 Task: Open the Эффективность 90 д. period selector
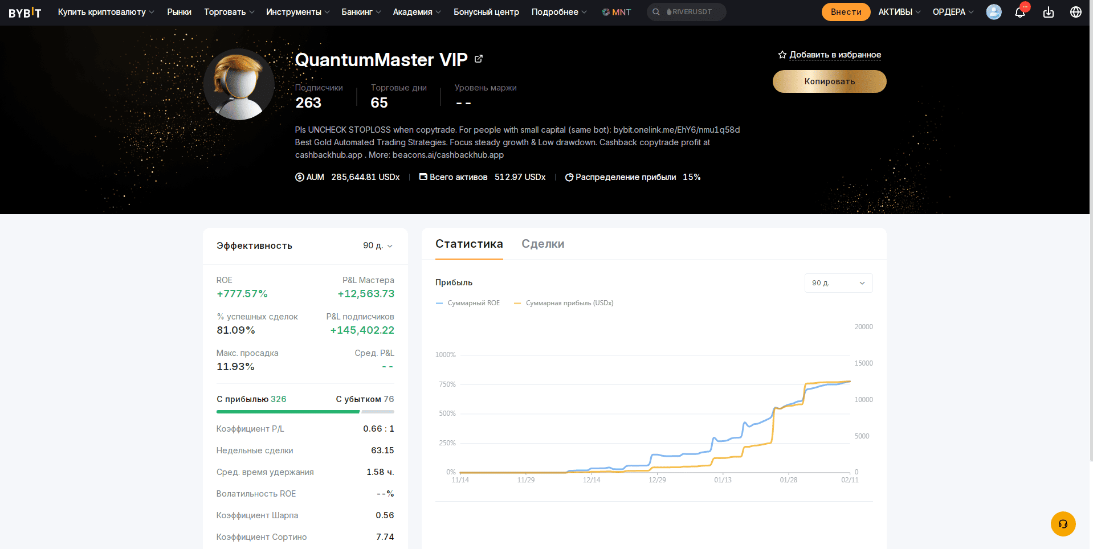[378, 245]
